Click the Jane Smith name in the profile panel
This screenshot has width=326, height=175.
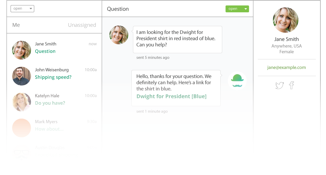tap(286, 39)
